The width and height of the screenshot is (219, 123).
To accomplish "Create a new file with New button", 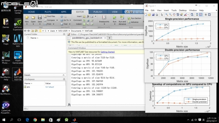I will (x=27, y=19).
